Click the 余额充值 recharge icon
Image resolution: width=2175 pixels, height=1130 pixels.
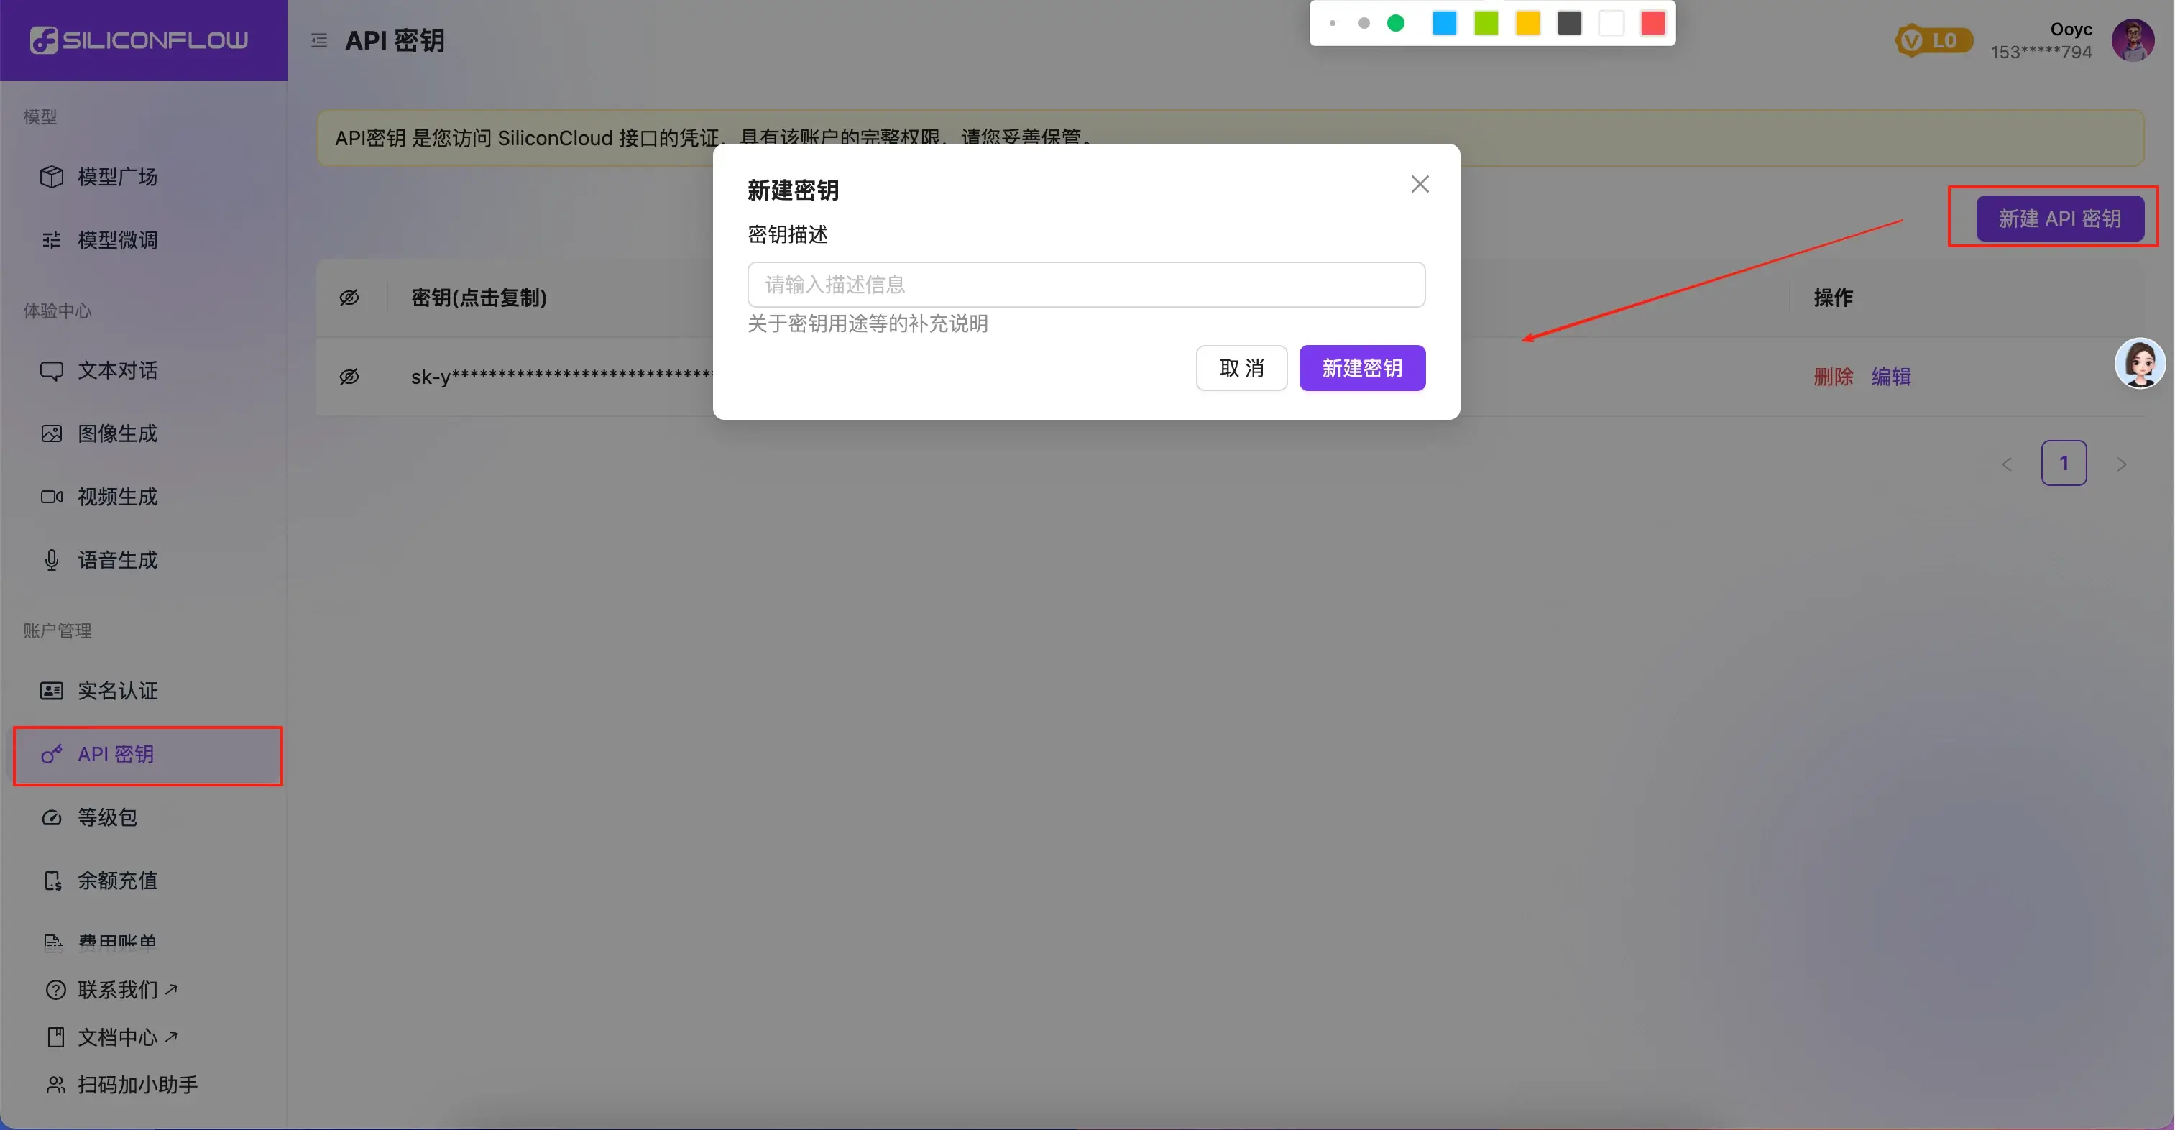coord(52,881)
